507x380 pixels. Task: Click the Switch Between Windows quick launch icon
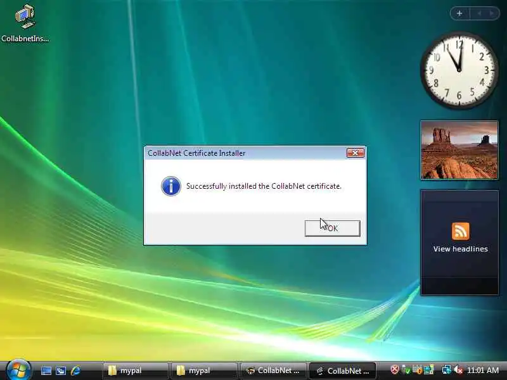pyautogui.click(x=61, y=370)
